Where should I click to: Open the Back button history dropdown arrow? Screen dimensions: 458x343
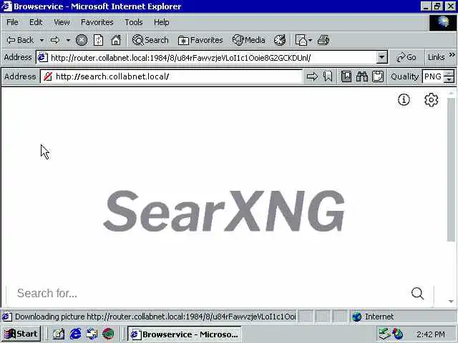42,40
